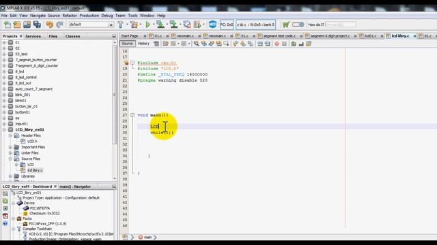The width and height of the screenshot is (437, 245).
Task: Click Read Device Memory green up-arrow icon
Action: point(174,24)
